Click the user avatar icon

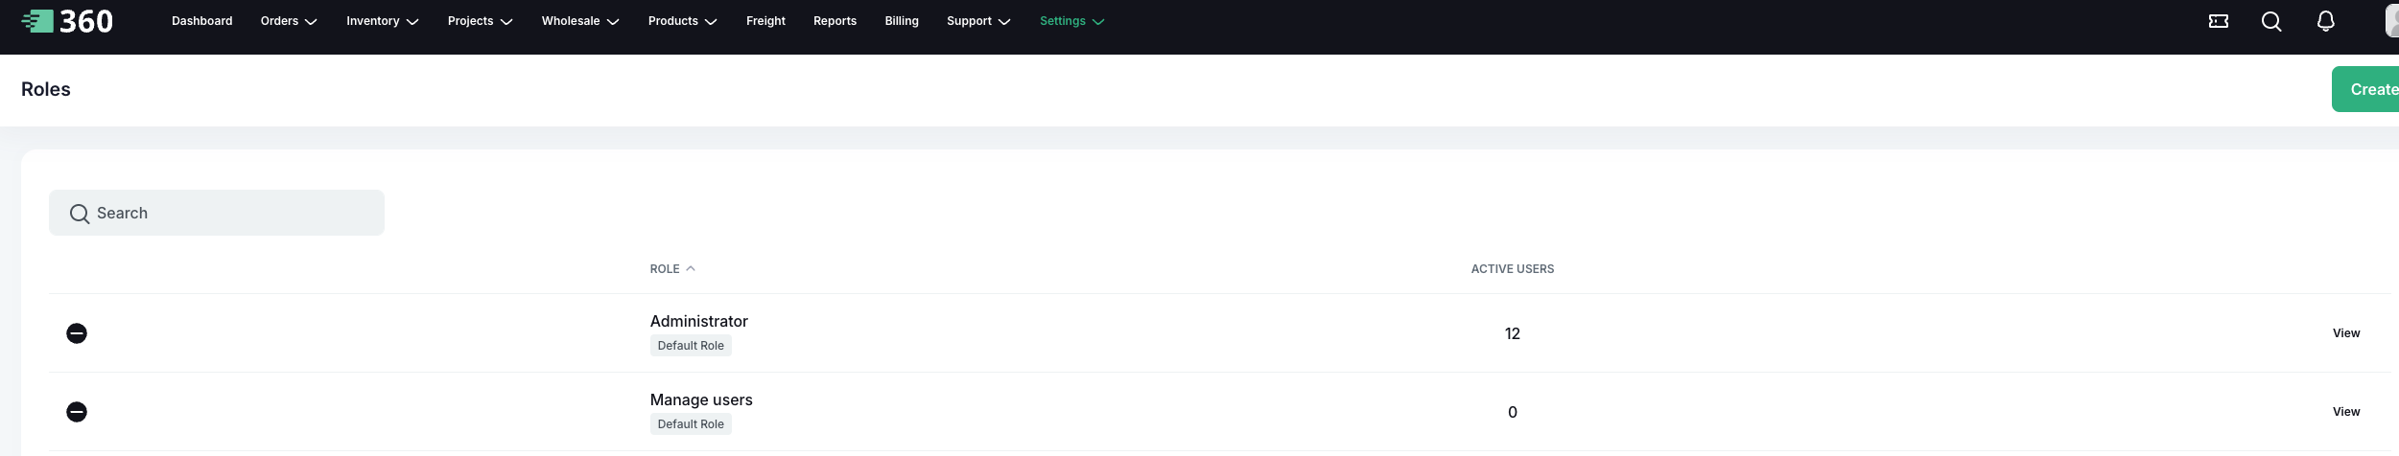click(x=2391, y=21)
